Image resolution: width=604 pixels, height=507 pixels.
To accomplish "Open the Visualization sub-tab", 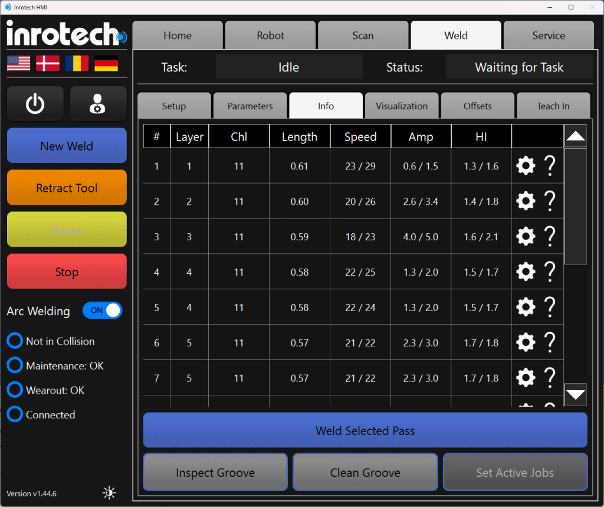I will 402,106.
